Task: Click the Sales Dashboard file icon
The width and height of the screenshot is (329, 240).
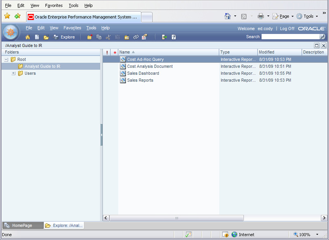Action: 123,74
